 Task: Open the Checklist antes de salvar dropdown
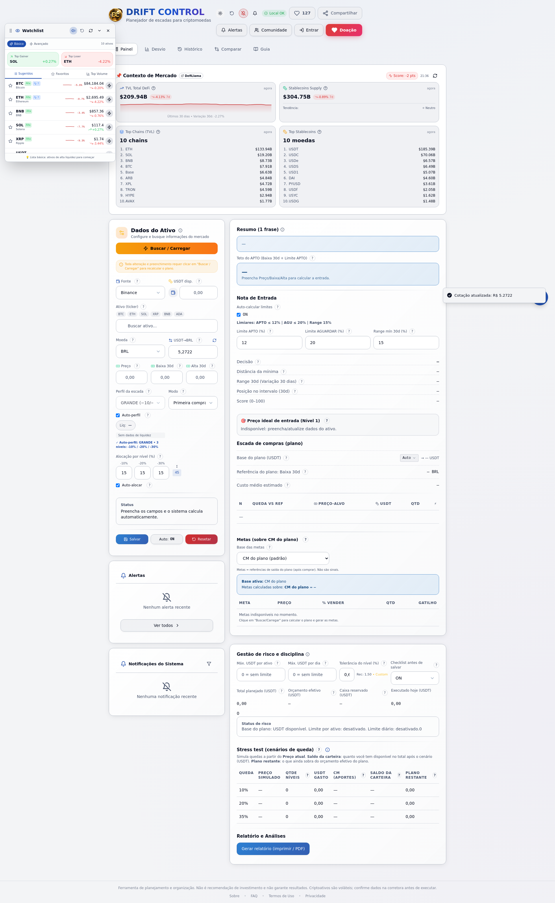tap(415, 678)
